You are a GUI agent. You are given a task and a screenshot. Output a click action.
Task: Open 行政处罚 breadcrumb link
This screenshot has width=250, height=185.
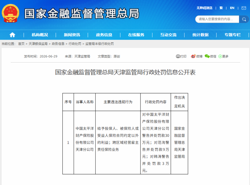(x=75, y=44)
